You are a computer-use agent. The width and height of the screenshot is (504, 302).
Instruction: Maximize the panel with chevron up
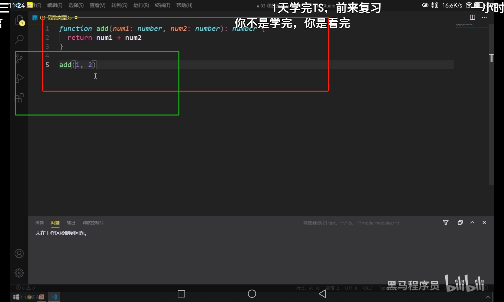click(472, 222)
